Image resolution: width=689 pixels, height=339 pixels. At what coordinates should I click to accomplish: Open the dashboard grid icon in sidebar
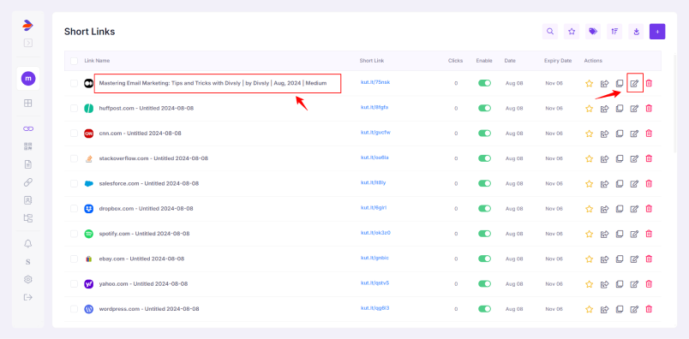coord(28,104)
